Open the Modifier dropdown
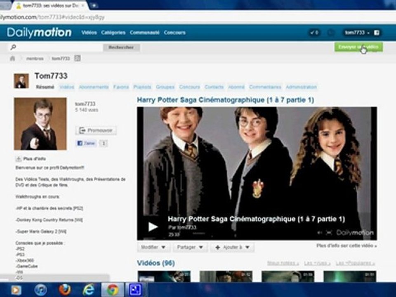The image size is (396, 297). tap(153, 247)
